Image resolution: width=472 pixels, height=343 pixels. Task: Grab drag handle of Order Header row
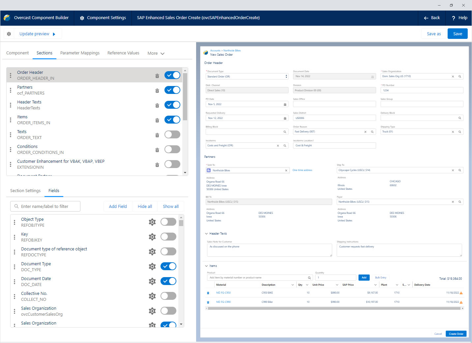(11, 75)
